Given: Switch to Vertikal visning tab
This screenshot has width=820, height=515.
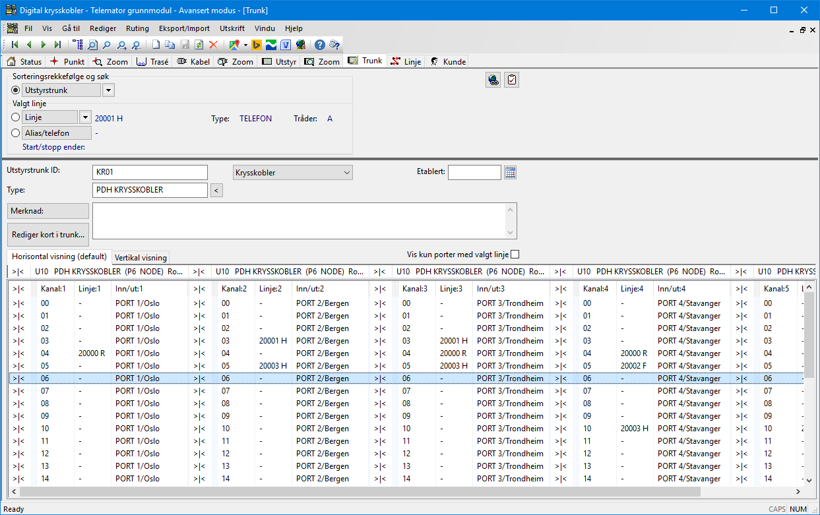Looking at the screenshot, I should click(x=141, y=258).
